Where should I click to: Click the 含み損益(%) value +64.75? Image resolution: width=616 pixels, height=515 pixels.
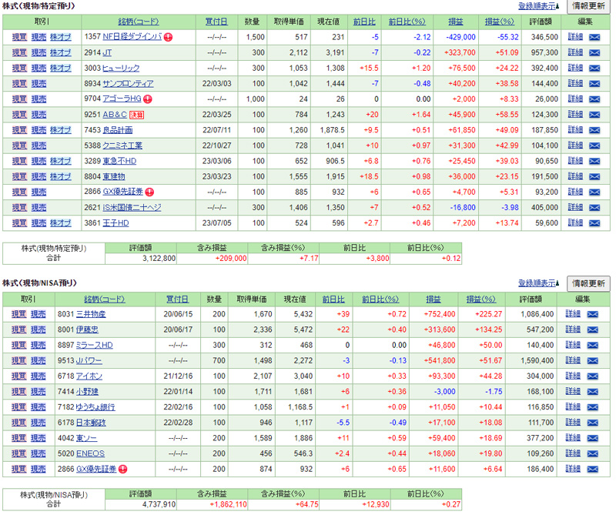click(x=309, y=504)
